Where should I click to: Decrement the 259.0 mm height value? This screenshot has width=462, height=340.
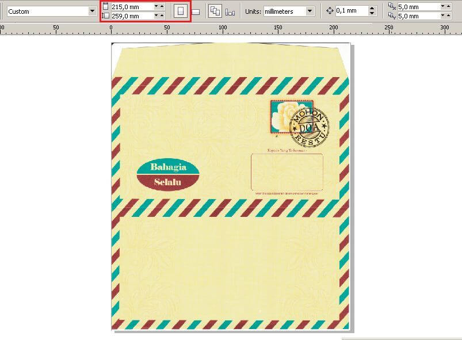coord(155,16)
